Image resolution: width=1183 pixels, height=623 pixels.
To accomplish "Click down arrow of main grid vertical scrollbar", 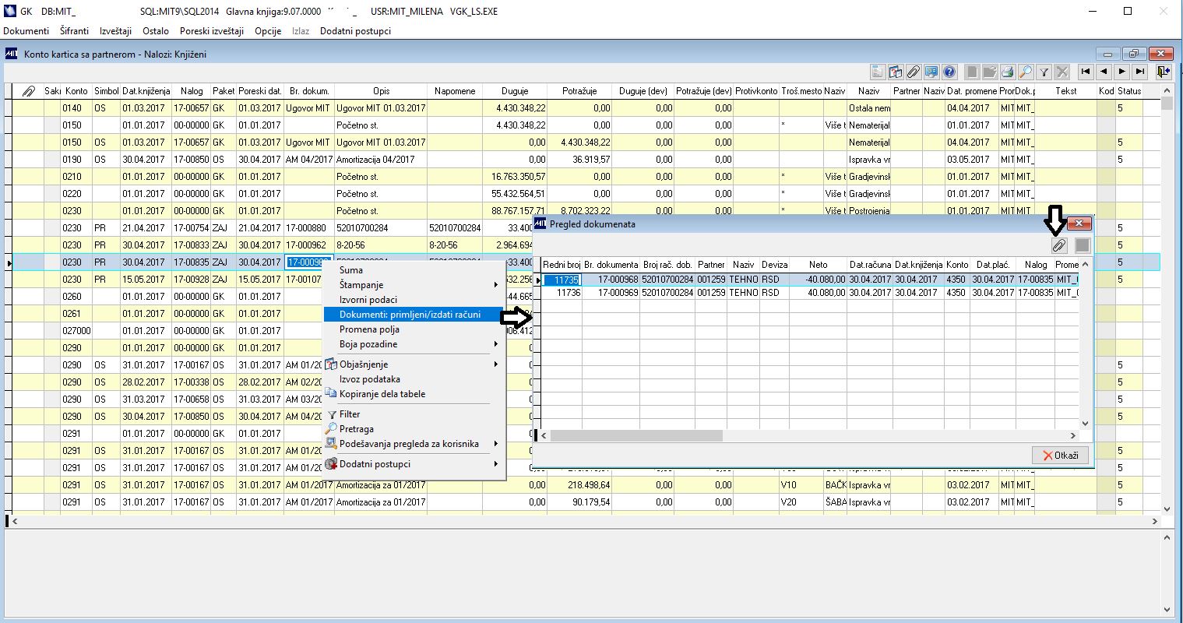I will click(x=1167, y=509).
